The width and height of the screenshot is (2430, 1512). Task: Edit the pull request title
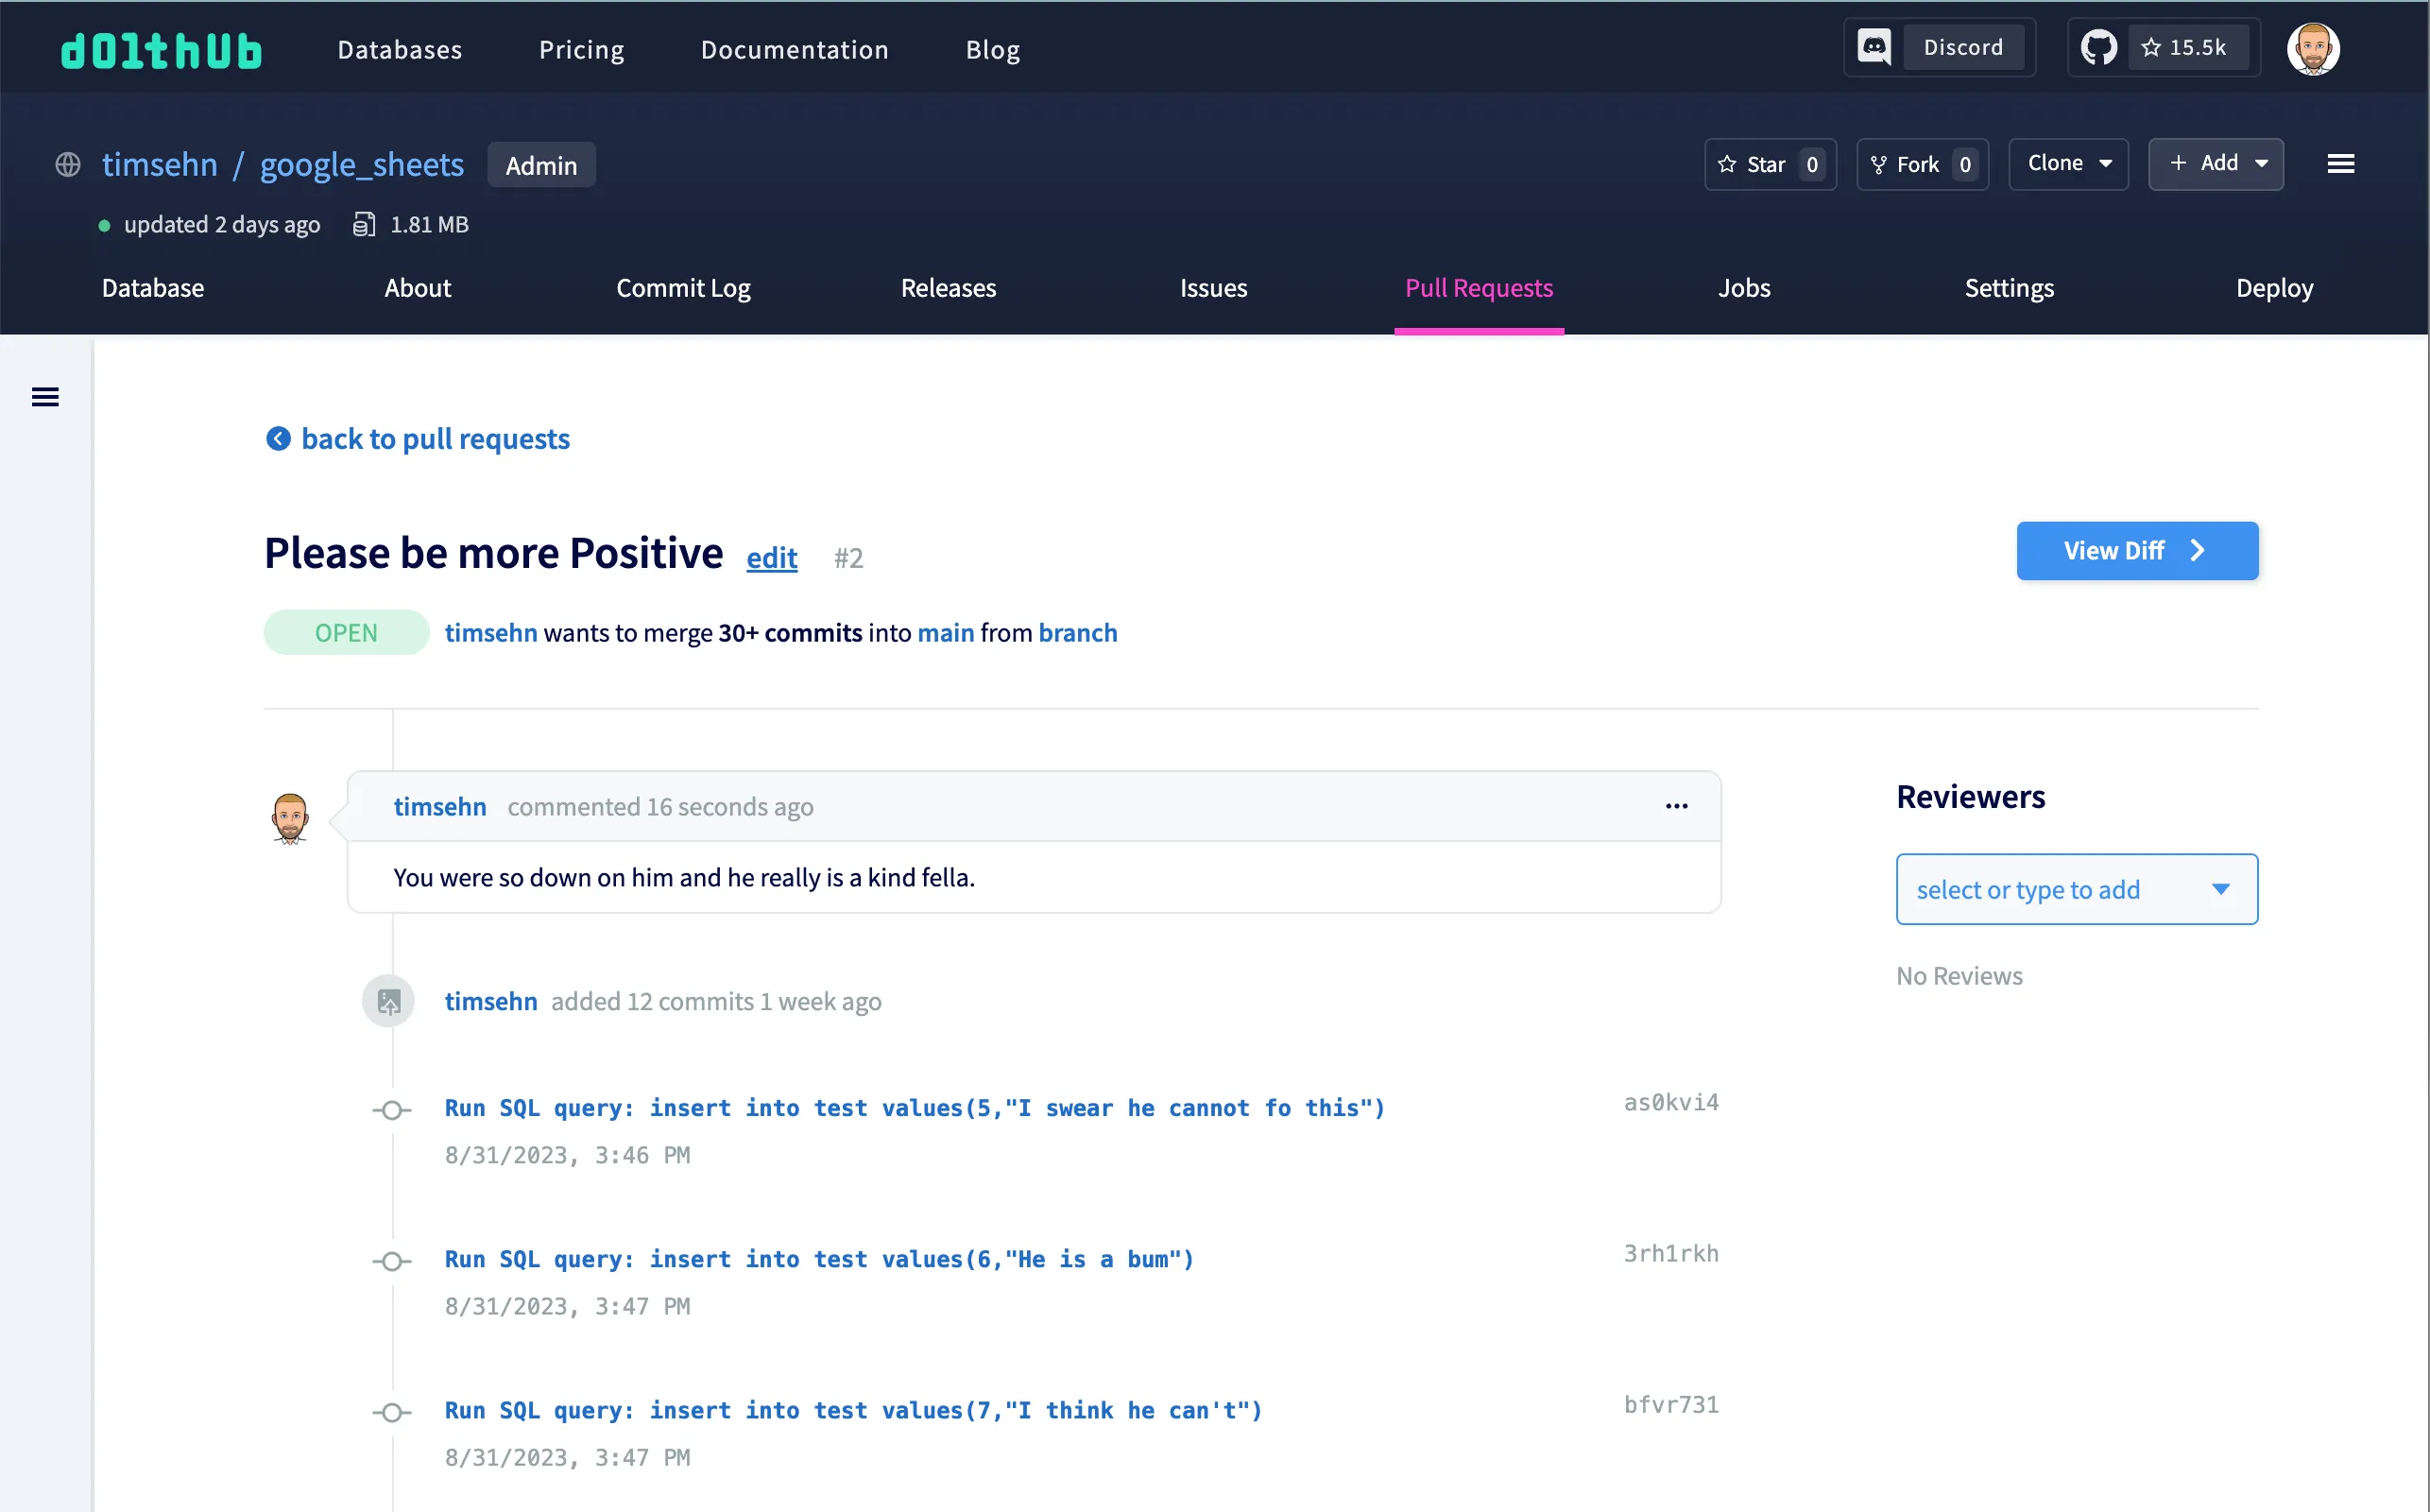771,558
